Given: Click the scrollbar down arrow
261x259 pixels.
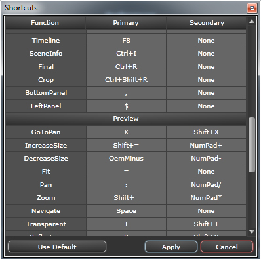Looking at the screenshot, I should [x=252, y=231].
